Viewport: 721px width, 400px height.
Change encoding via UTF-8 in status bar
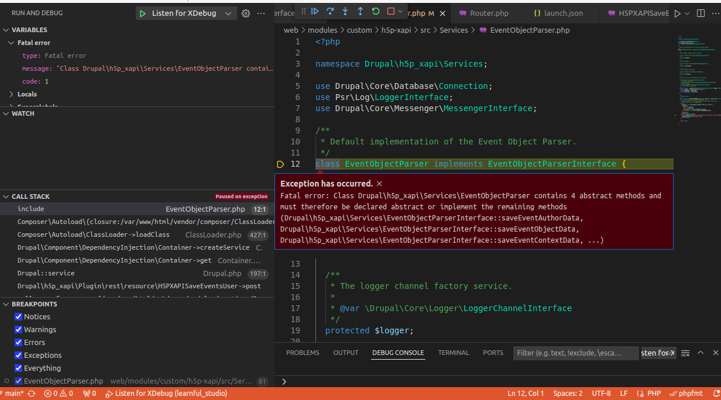pos(601,394)
